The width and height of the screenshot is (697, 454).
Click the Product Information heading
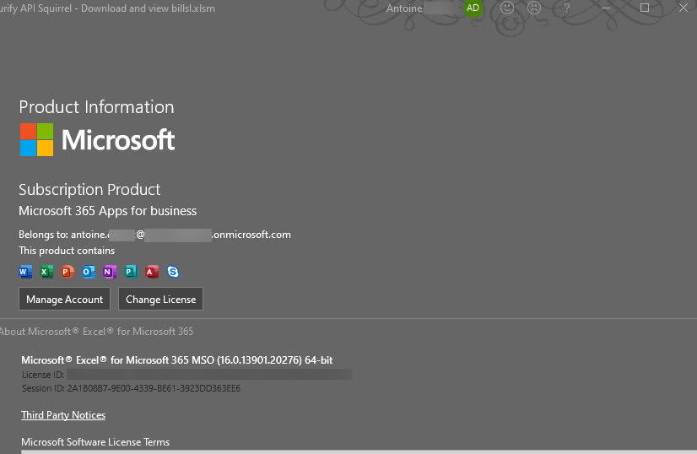[x=96, y=107]
